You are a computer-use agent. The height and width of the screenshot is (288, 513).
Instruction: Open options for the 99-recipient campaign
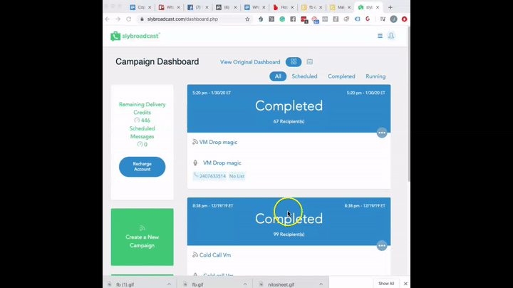(x=382, y=246)
